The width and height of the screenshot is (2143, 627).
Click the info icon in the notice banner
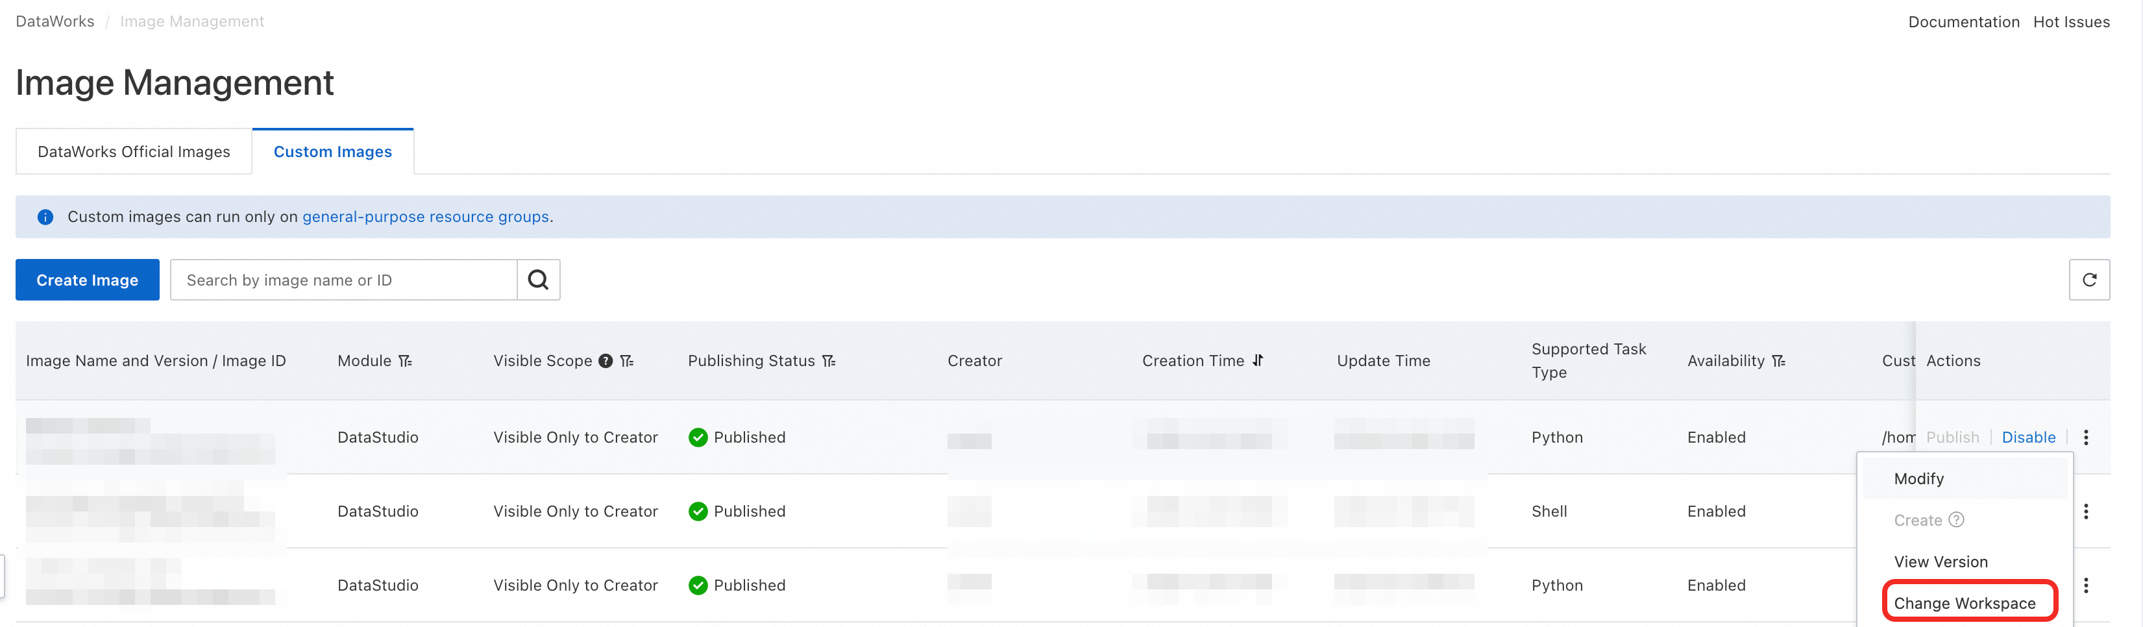46,217
